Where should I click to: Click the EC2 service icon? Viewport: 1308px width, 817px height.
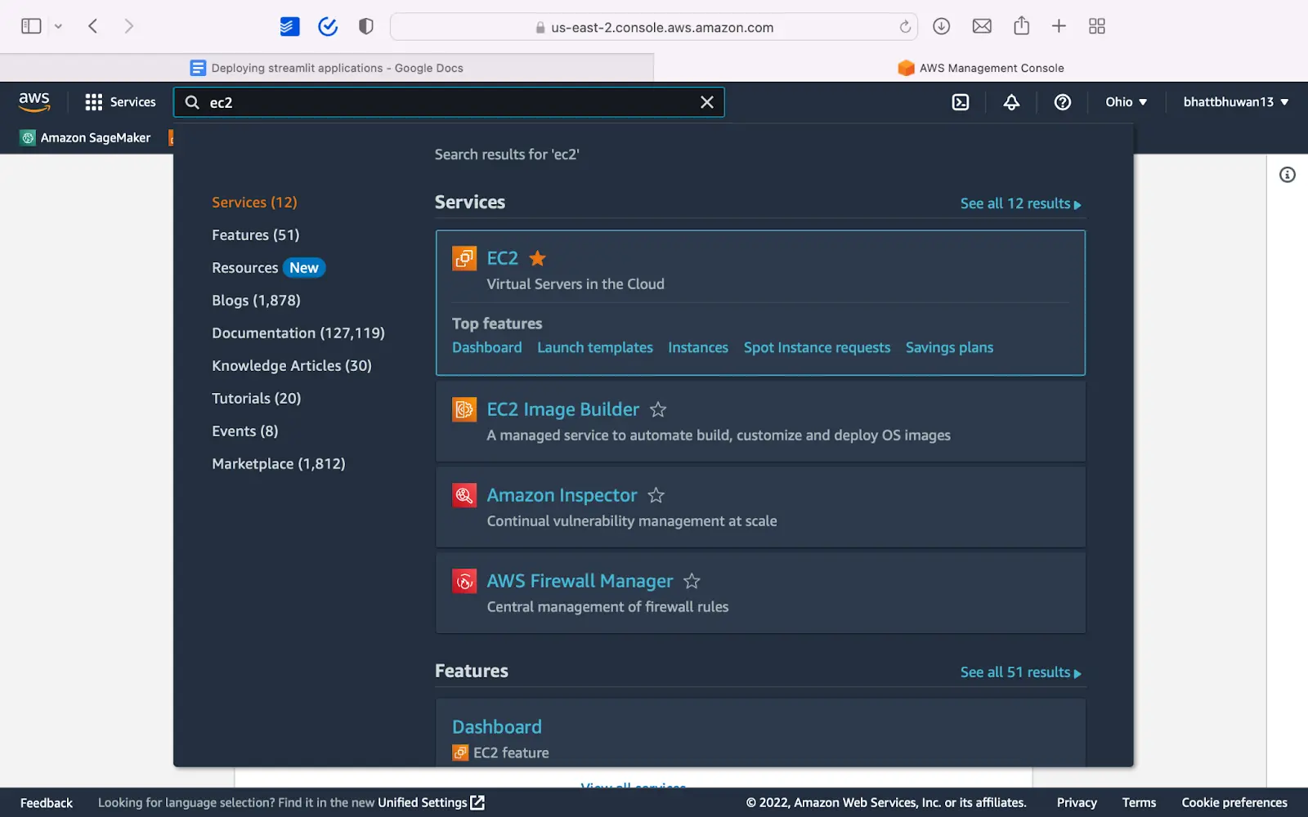[x=464, y=258]
